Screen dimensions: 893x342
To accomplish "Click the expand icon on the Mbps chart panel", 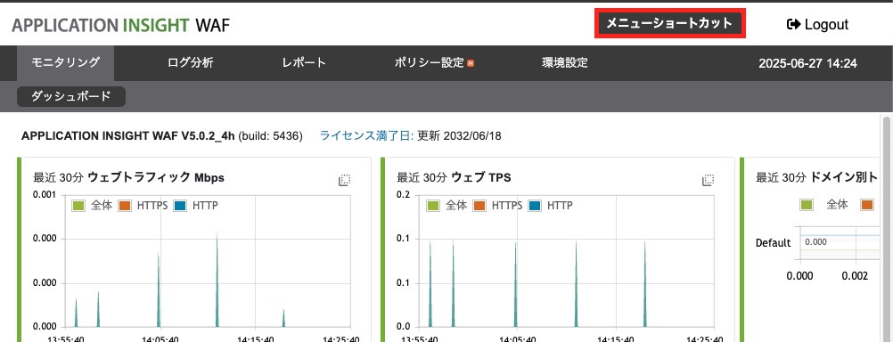I will (344, 181).
